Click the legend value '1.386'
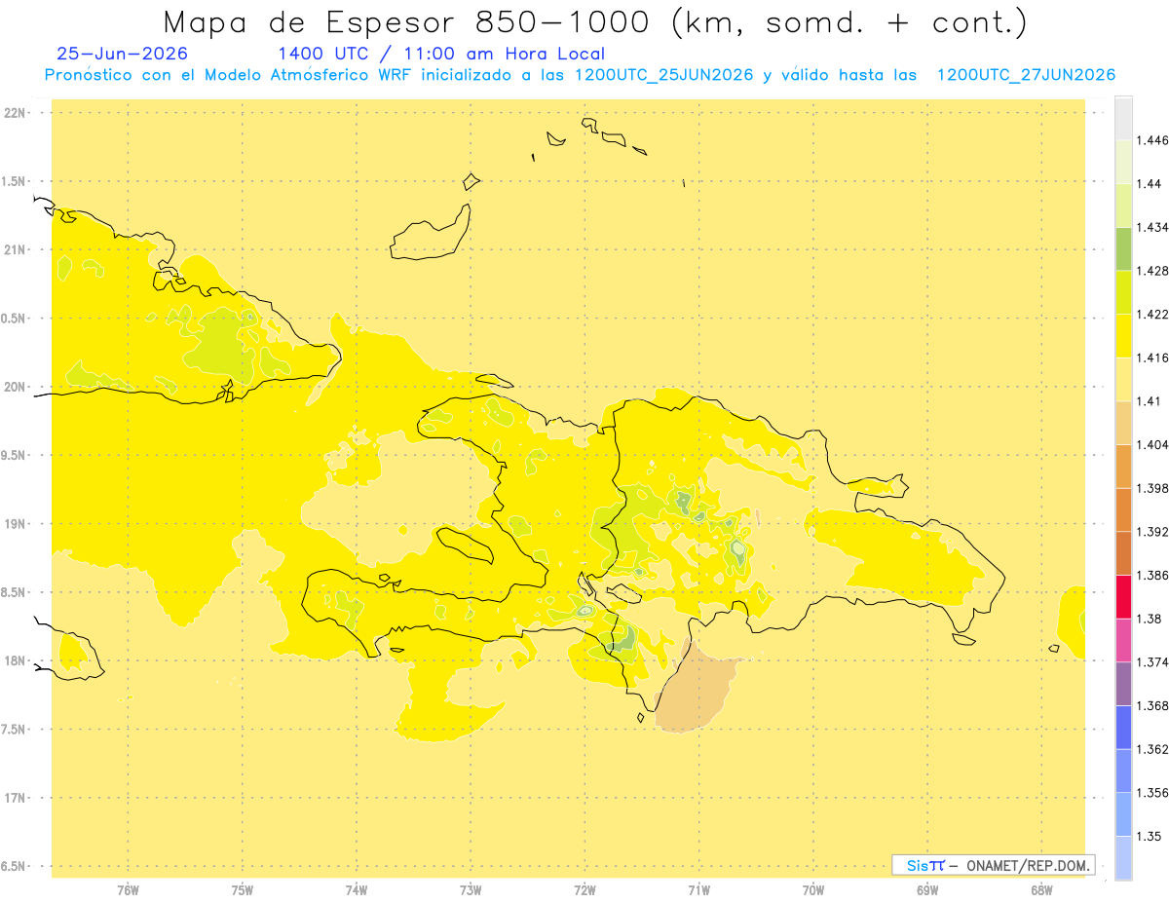The width and height of the screenshot is (1169, 903). pos(1152,575)
